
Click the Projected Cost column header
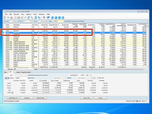pos(53,25)
